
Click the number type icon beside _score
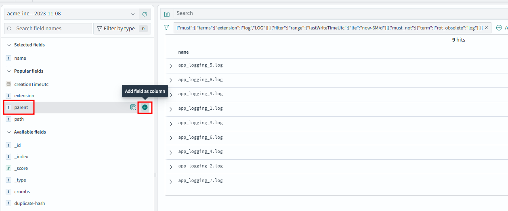(x=8, y=168)
